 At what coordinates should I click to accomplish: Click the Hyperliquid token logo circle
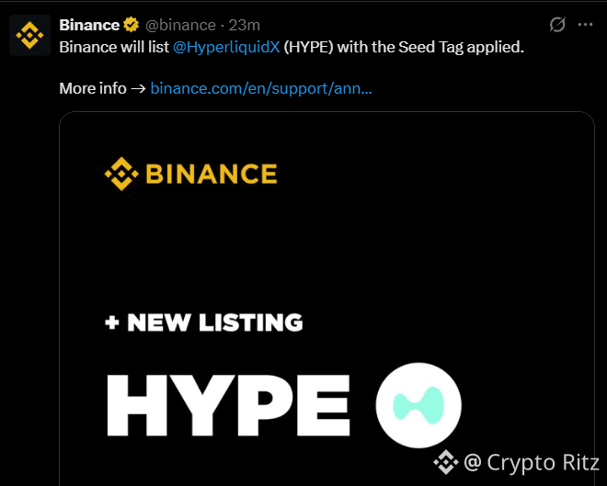(418, 405)
